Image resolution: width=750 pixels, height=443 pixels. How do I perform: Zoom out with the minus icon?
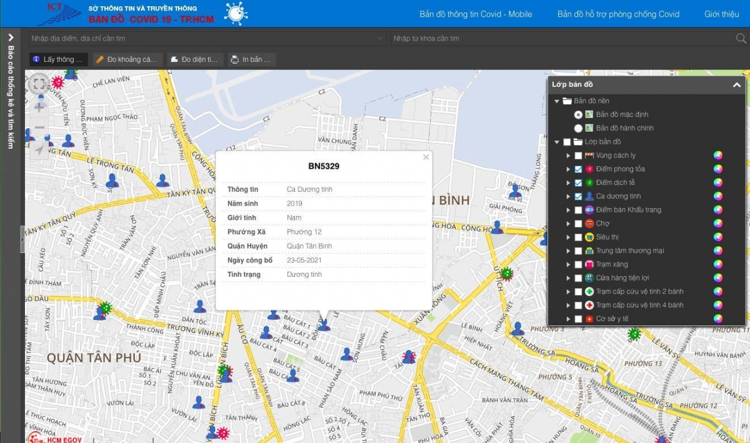(x=39, y=128)
